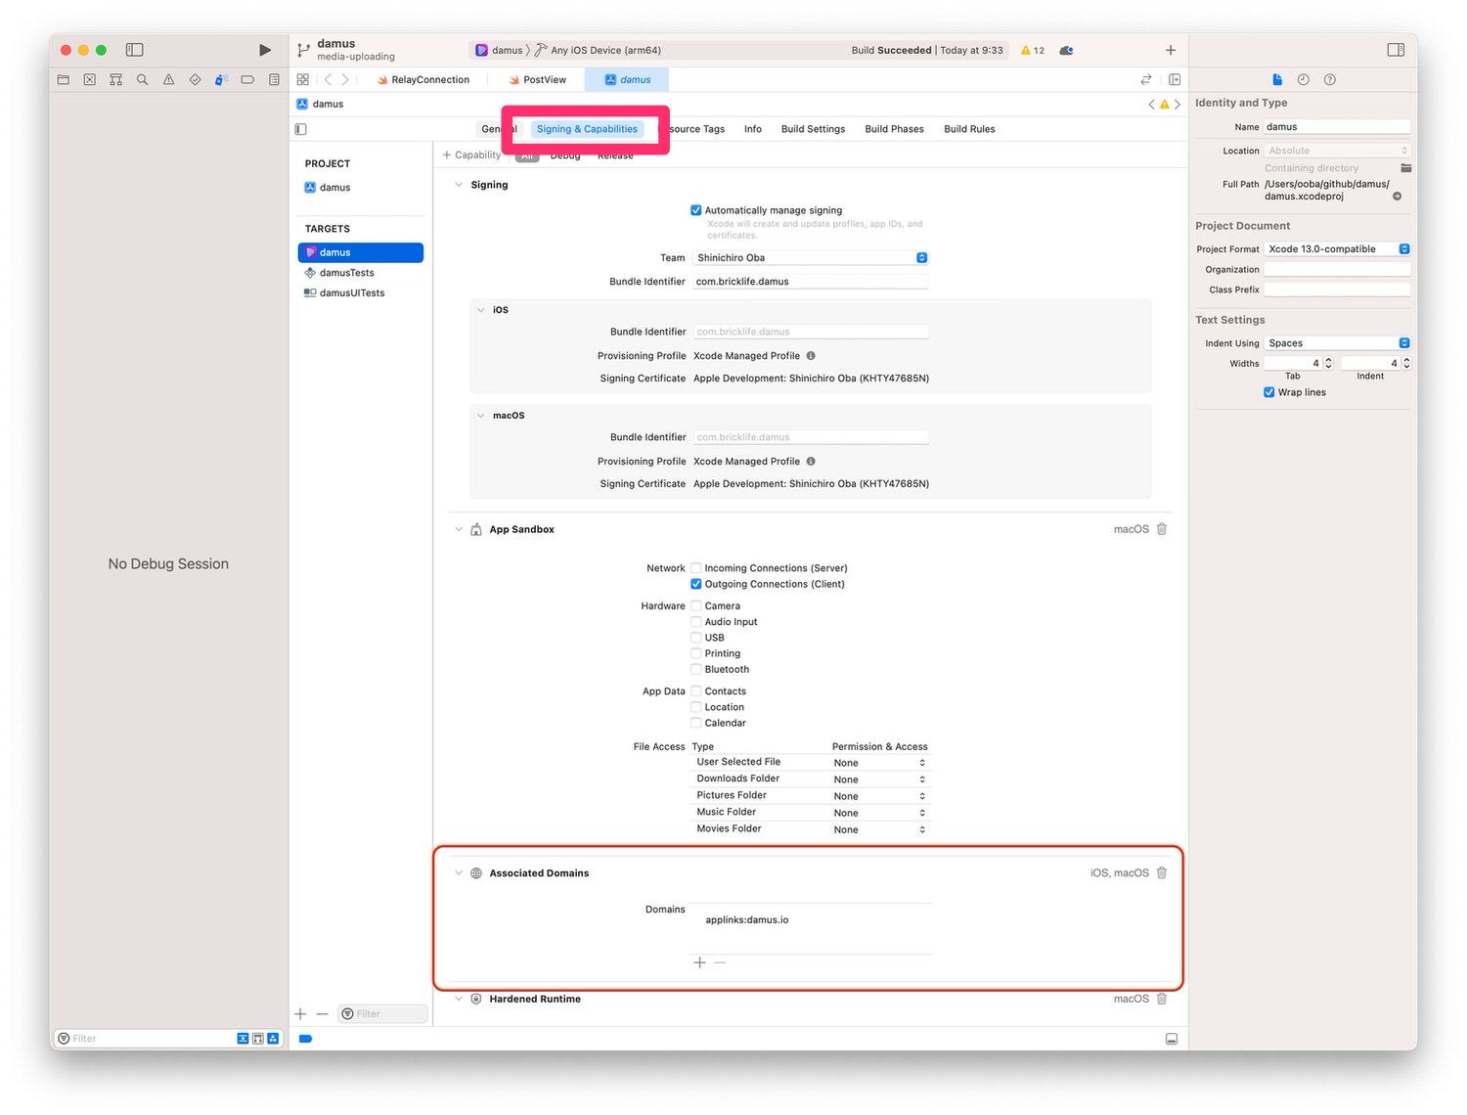
Task: Delete the App Sandbox capability
Action: click(x=1162, y=529)
